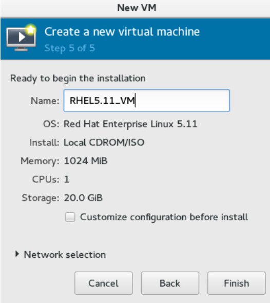Click the "Customize configuration before install" label text
270x303 pixels.
[x=164, y=217]
